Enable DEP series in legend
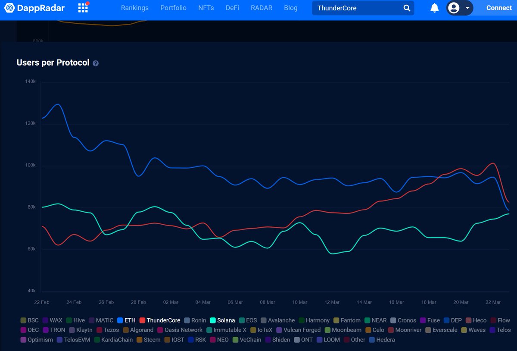Viewport: 517px width, 351px height. coord(453,320)
